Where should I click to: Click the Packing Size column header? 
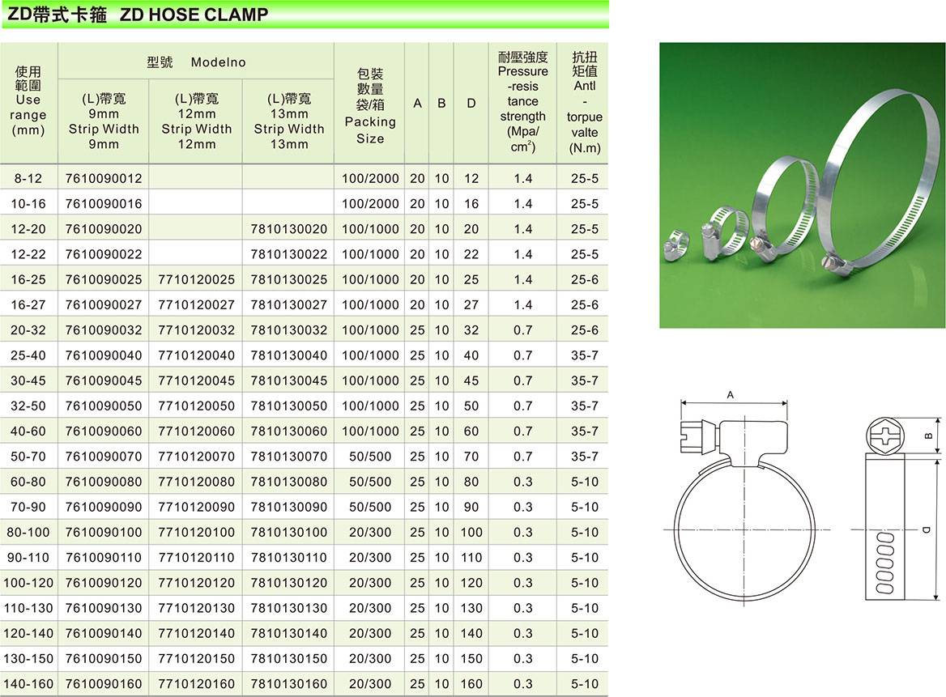(x=370, y=106)
